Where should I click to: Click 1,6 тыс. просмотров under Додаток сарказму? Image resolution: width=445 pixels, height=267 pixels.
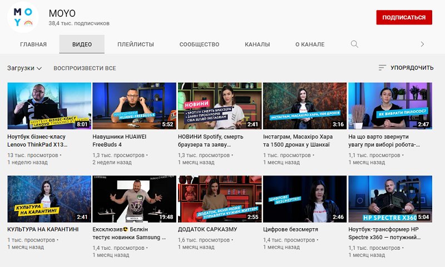point(204,240)
